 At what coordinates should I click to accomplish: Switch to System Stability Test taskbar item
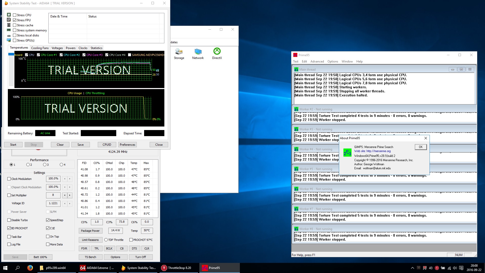(x=139, y=268)
